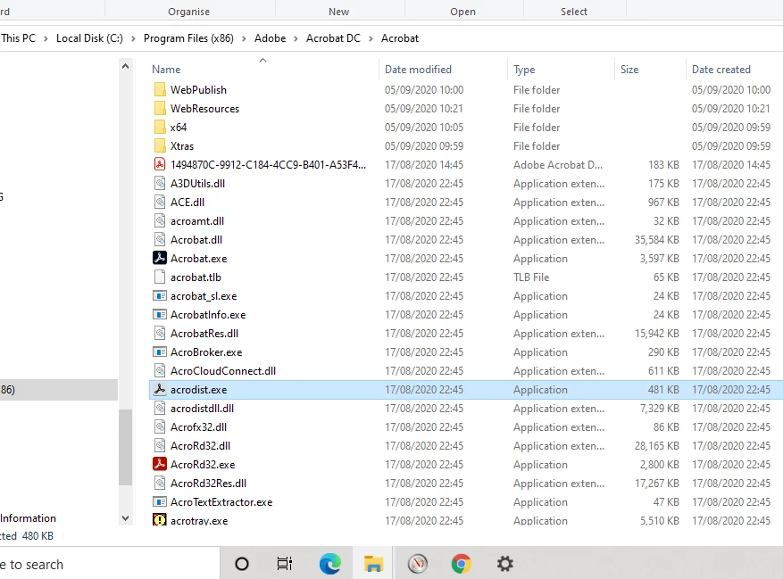
Task: Select the acrotray.exe file name
Action: 199,521
